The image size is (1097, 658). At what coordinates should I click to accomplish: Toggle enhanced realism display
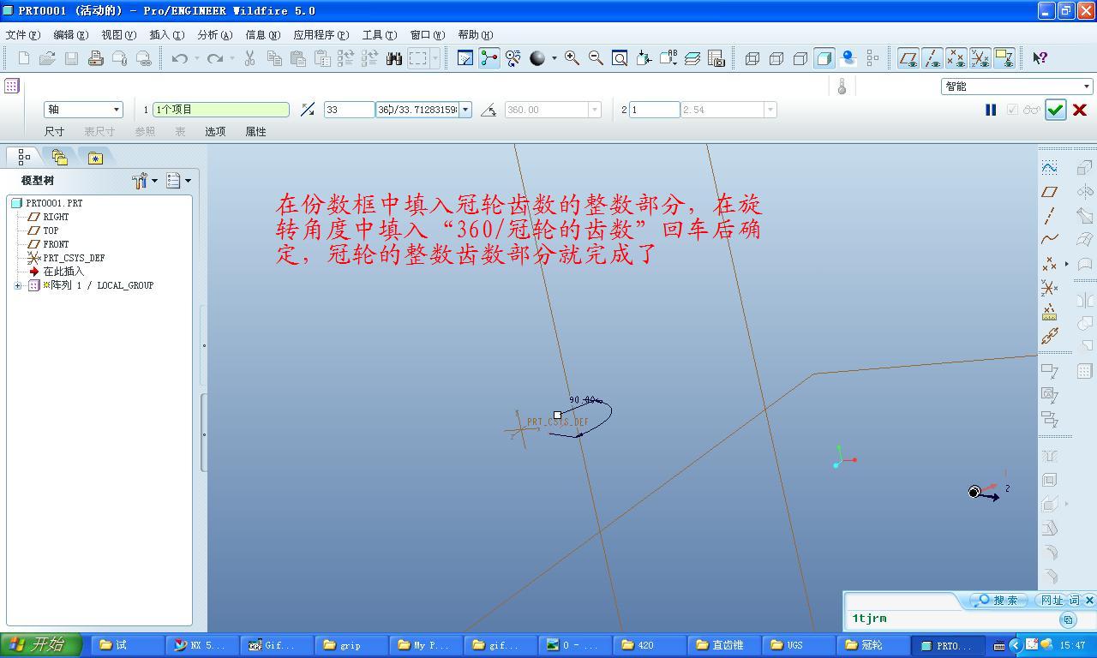848,58
